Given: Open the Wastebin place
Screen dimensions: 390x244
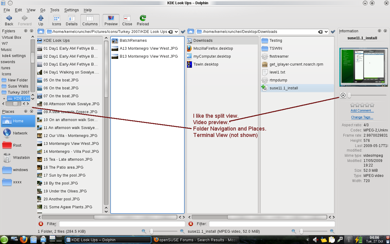Looking at the screenshot, I should coord(18,158).
